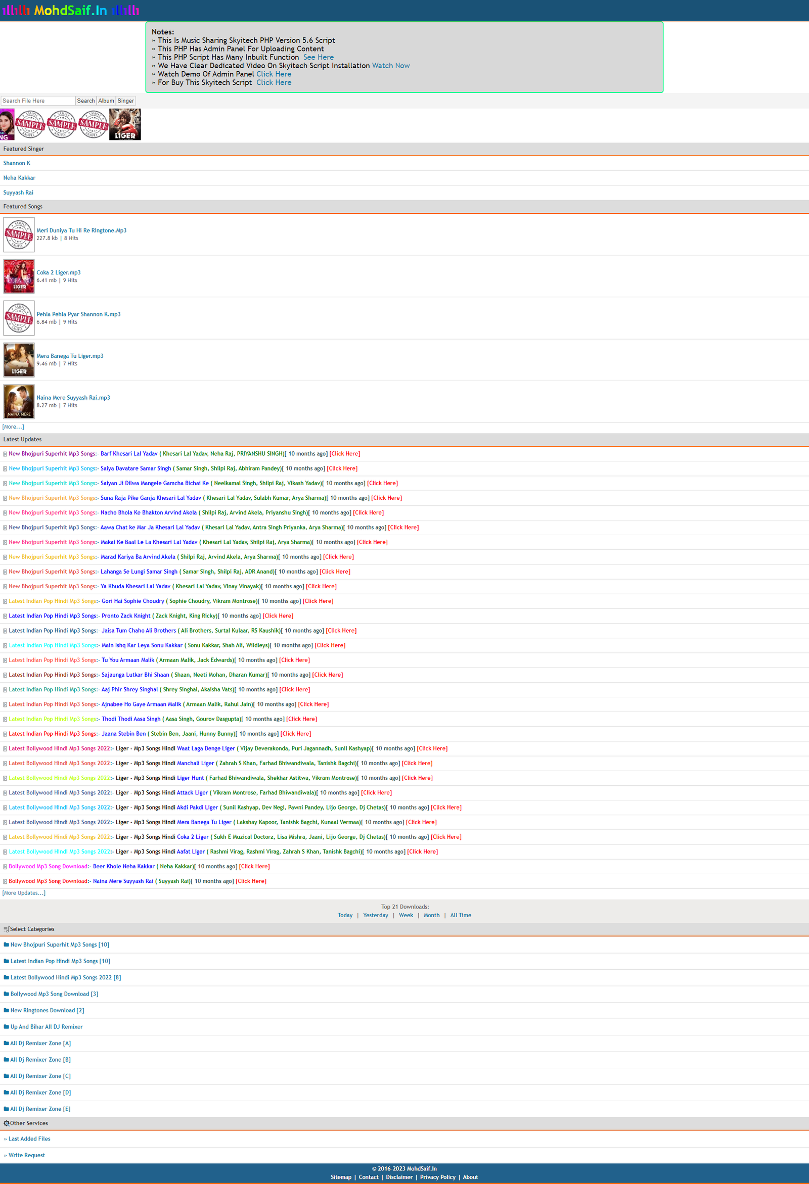809x1184 pixels.
Task: Show top downloads for Week
Action: [x=406, y=916]
